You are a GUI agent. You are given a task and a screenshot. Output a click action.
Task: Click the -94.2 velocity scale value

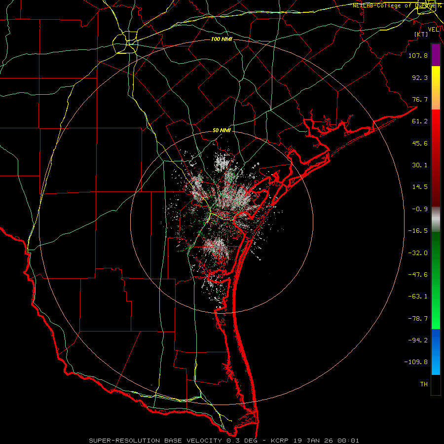tap(418, 340)
